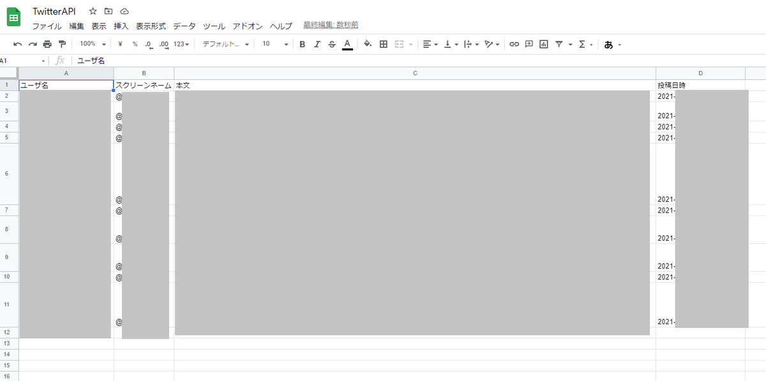Star the TwitterAPI document

click(93, 11)
